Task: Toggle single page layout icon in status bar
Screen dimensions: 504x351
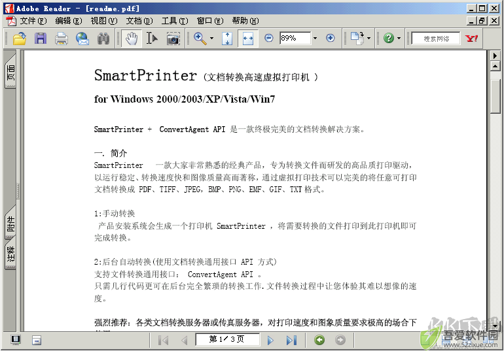Action: 37,340
